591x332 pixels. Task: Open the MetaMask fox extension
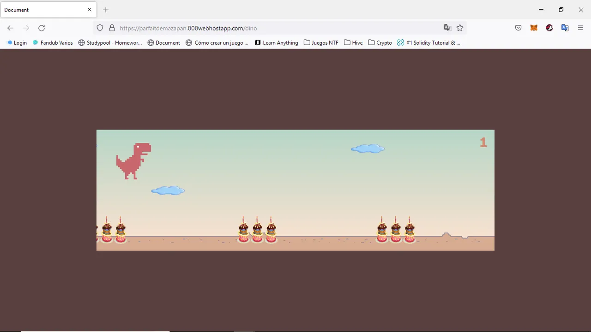(x=534, y=28)
